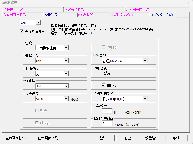Change 传送速度 9600 baud rate dropdown
This screenshot has width=193, height=144.
click(66, 99)
